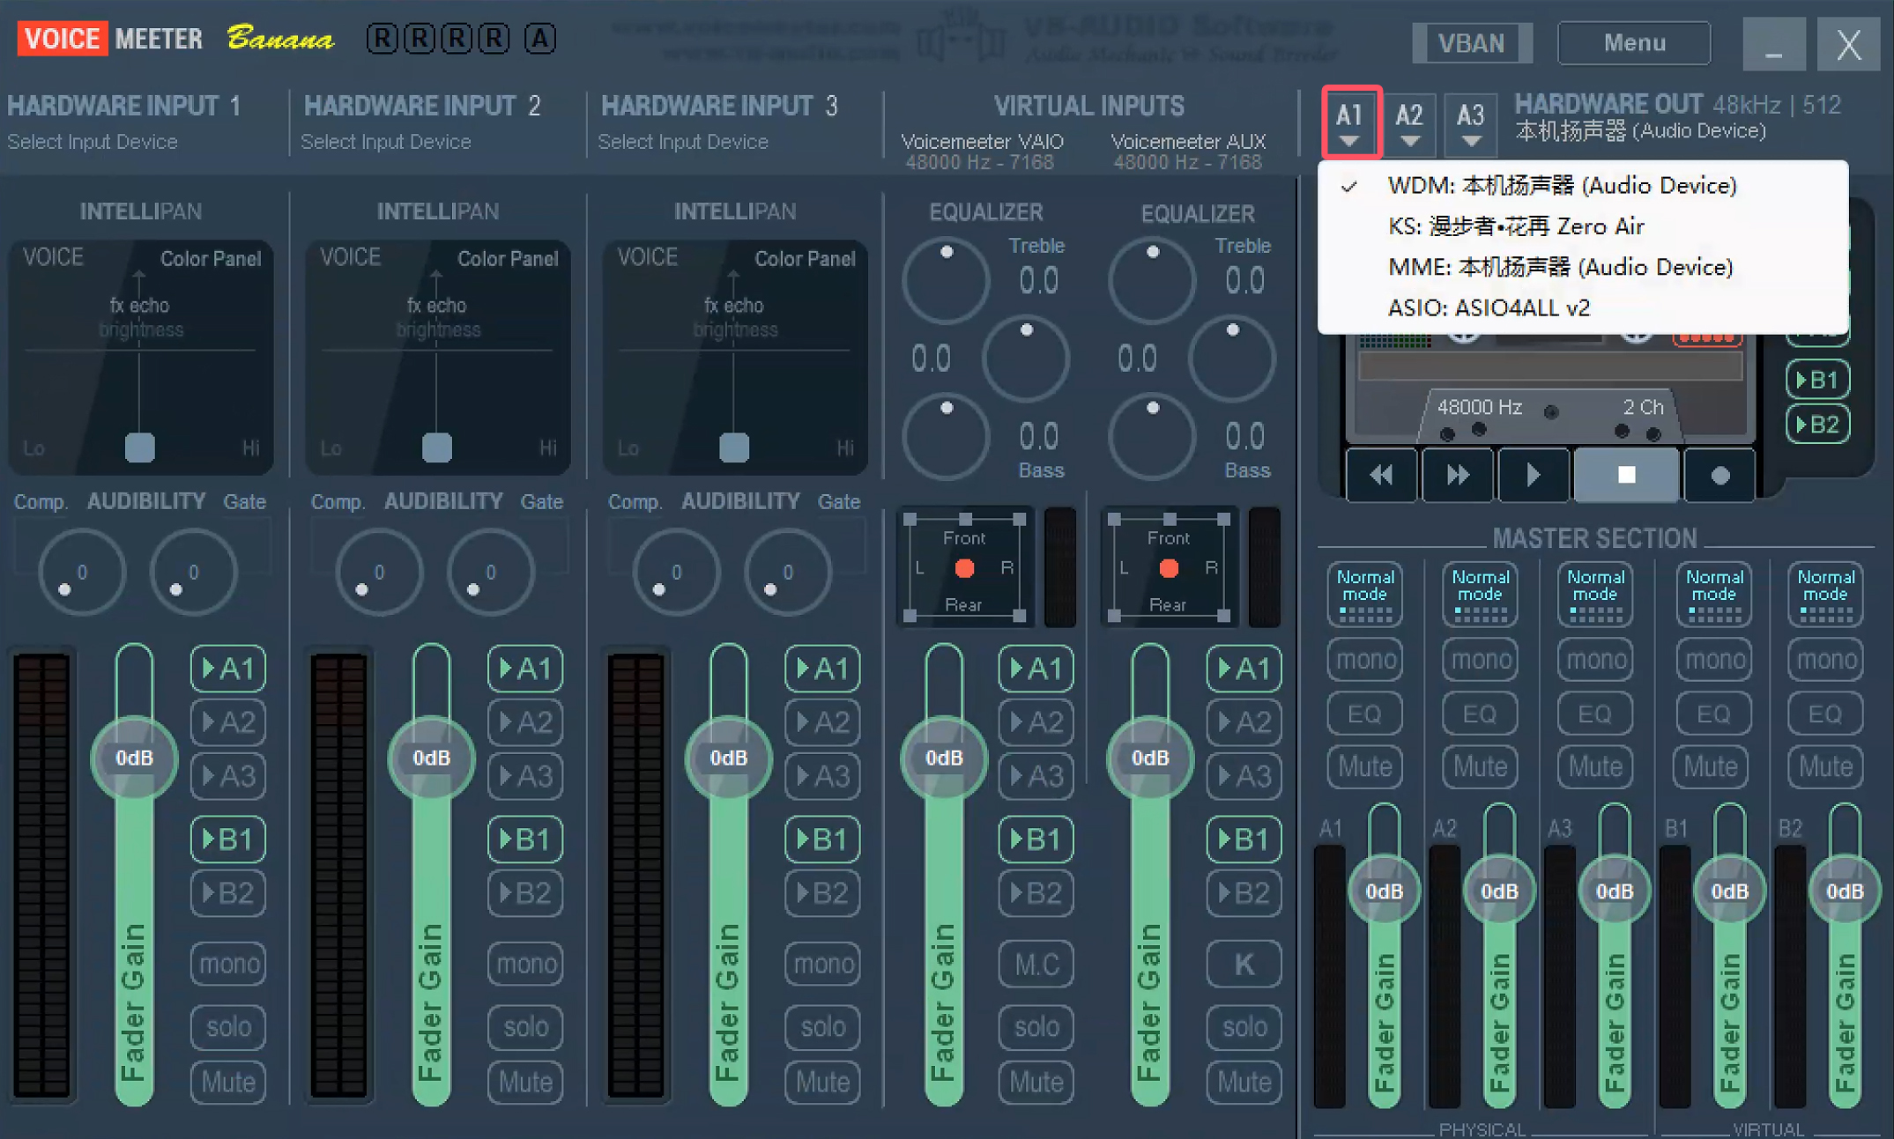Viewport: 1894px width, 1139px height.
Task: Toggle the recorder B1 bus button
Action: tap(1817, 380)
